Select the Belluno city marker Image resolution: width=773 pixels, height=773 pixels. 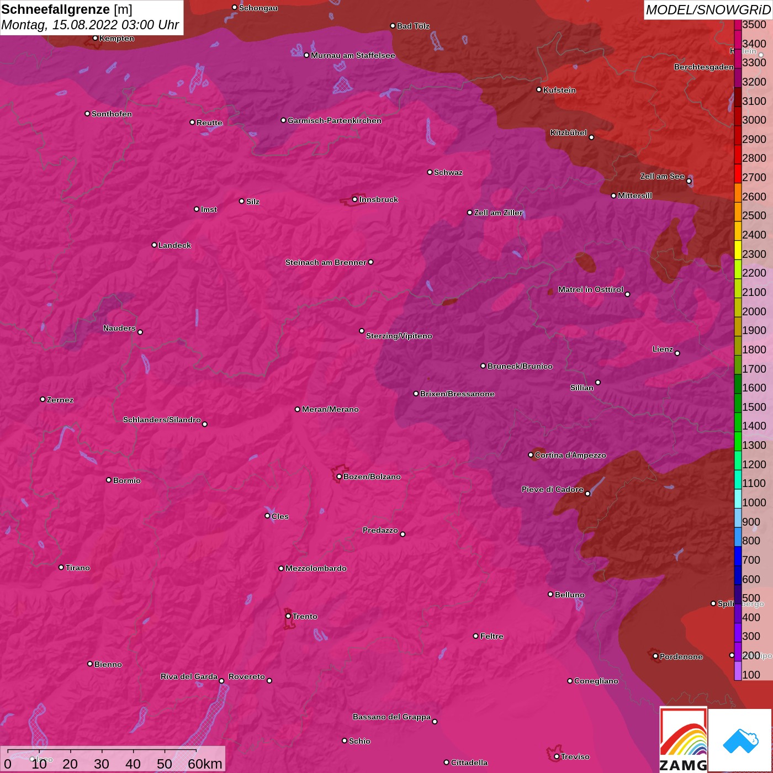550,594
